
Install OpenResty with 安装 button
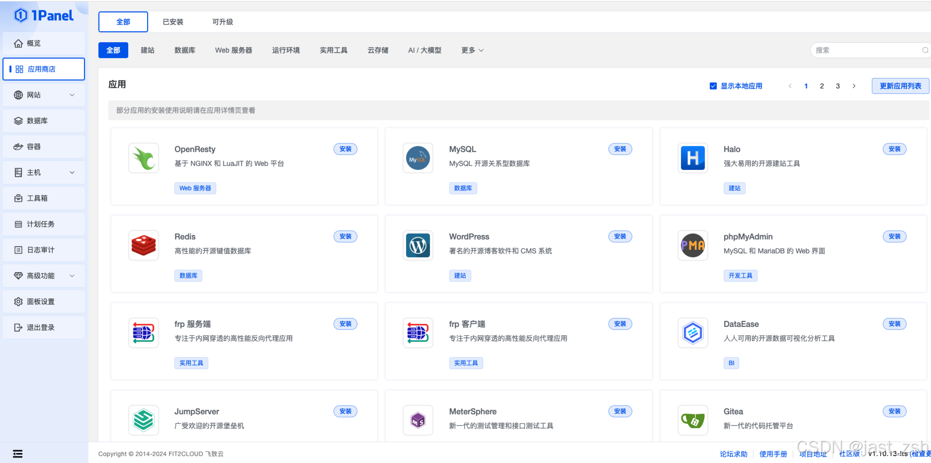click(x=345, y=149)
